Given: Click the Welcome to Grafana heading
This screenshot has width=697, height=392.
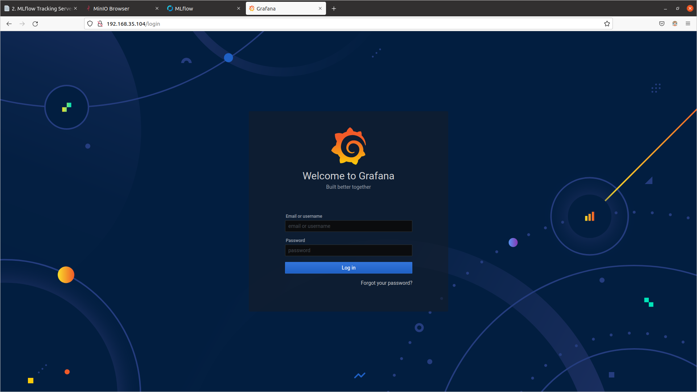Looking at the screenshot, I should pos(348,176).
